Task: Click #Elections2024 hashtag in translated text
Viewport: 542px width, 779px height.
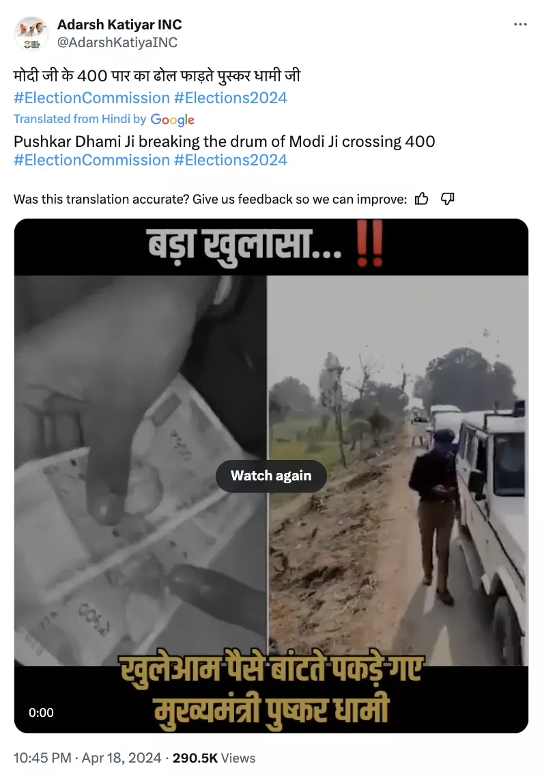Action: pyautogui.click(x=231, y=160)
